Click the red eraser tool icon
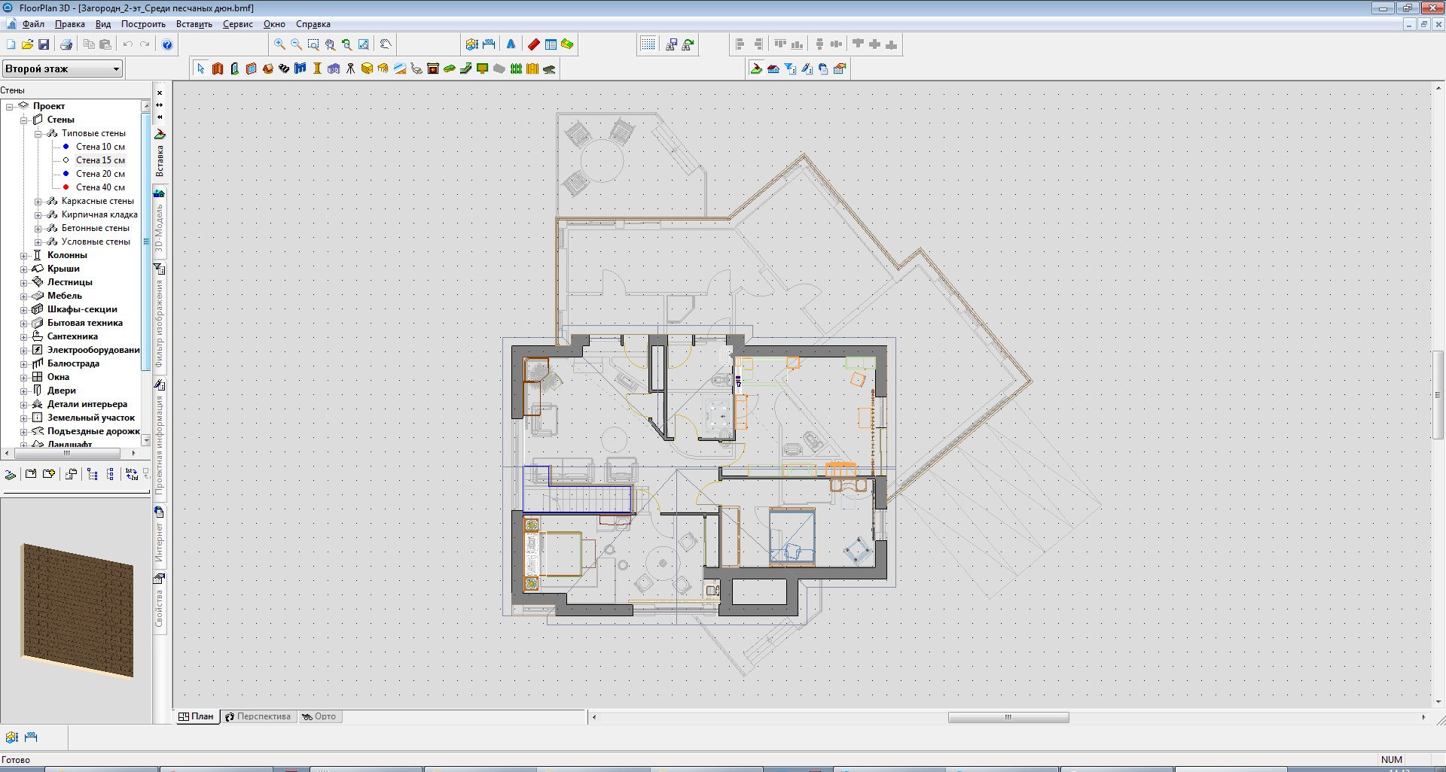This screenshot has width=1446, height=772. (x=534, y=44)
